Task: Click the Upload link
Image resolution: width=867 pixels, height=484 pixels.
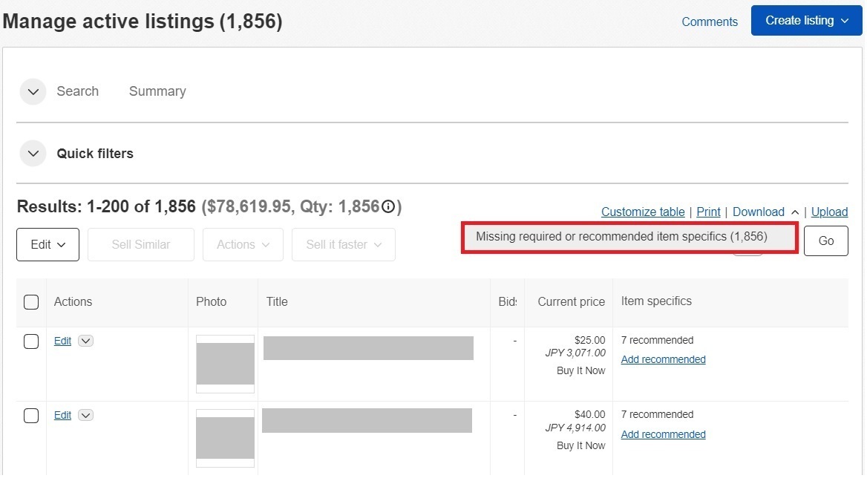Action: [829, 212]
